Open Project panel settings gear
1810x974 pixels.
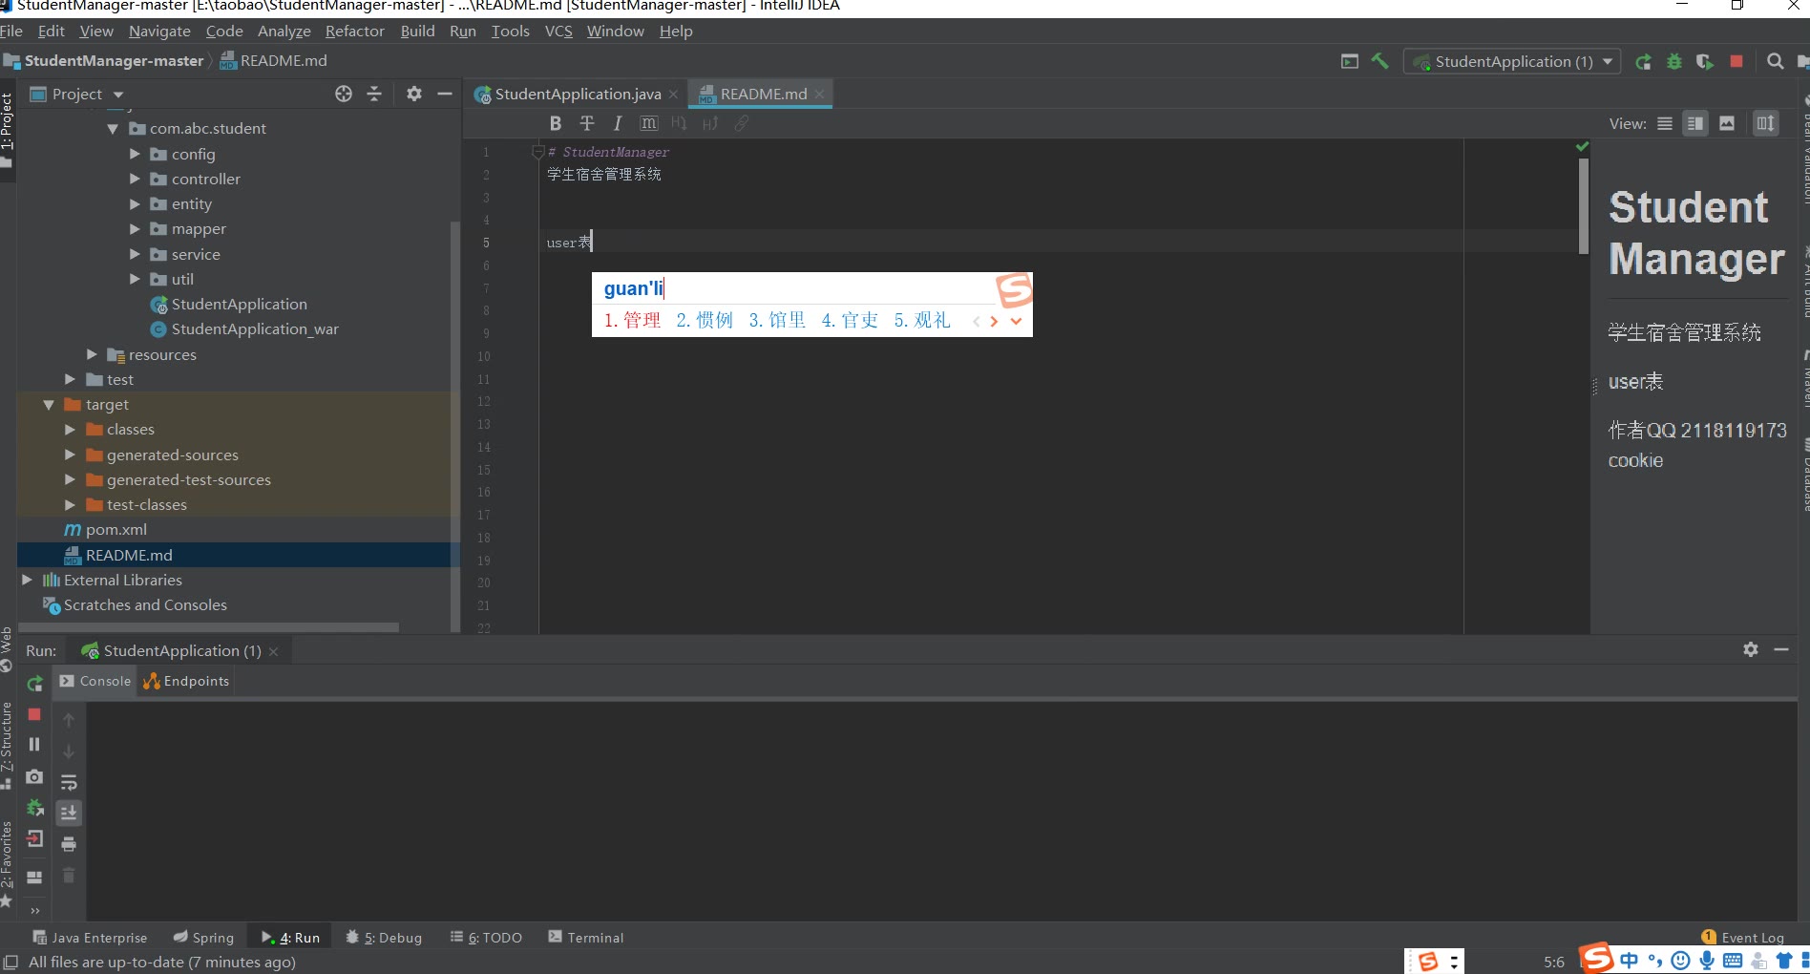pyautogui.click(x=413, y=94)
